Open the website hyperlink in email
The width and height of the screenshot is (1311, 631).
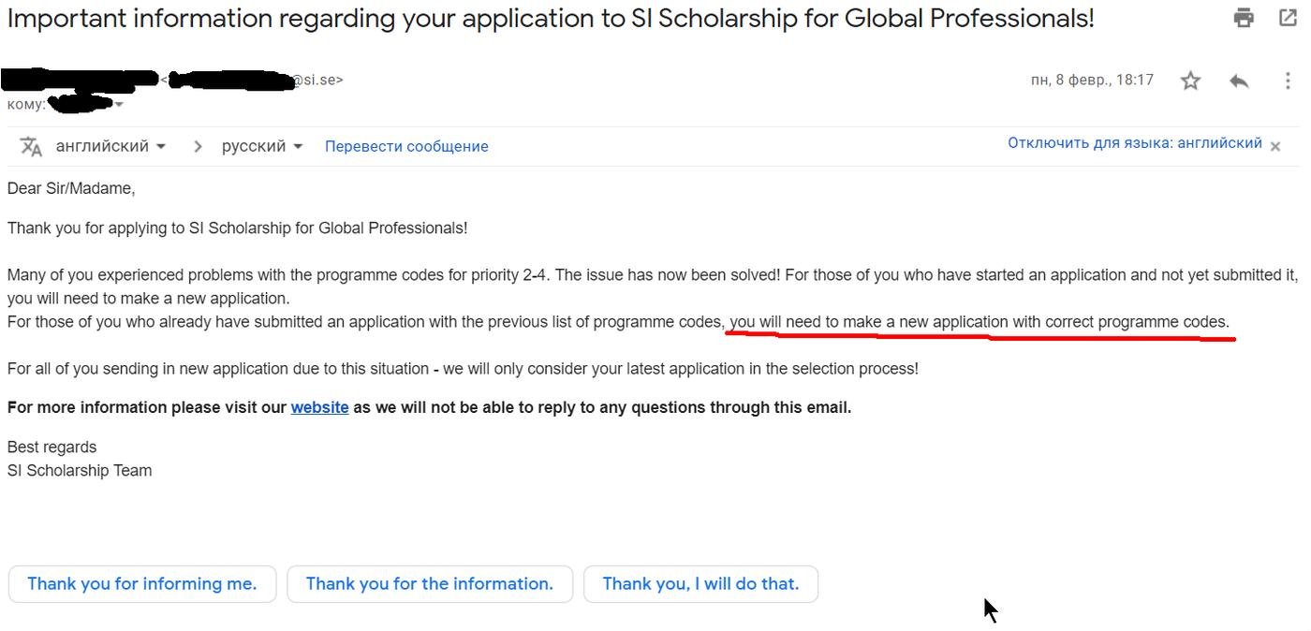click(319, 407)
